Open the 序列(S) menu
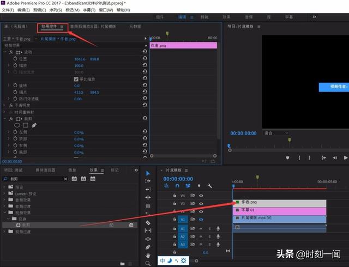Viewport: 349px width, 267px height. point(54,10)
